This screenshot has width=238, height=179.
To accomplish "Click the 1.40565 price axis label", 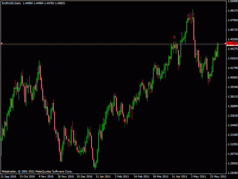I will pyautogui.click(x=233, y=77).
